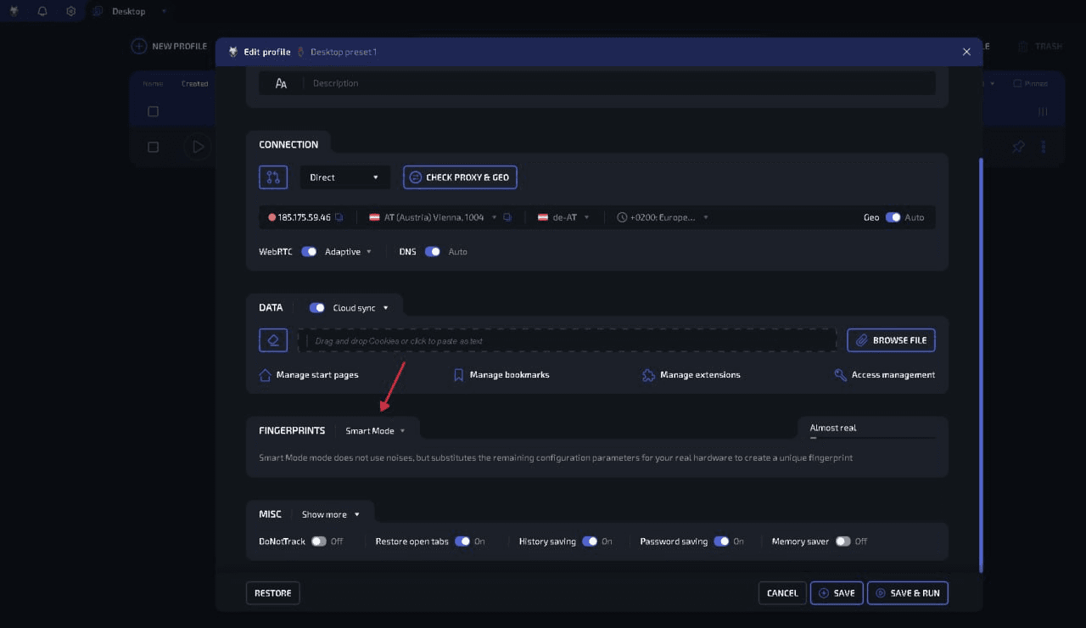
Task: Open the +0200 Europe timezone dropdown
Action: (x=663, y=217)
